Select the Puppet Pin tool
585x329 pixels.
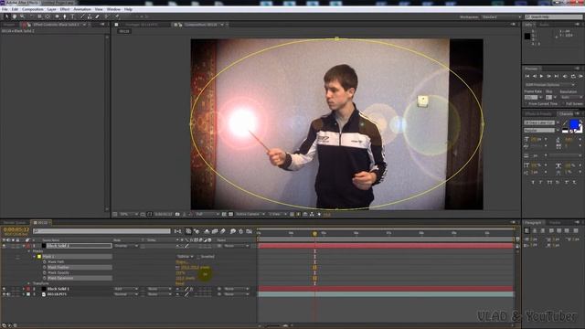(117, 16)
